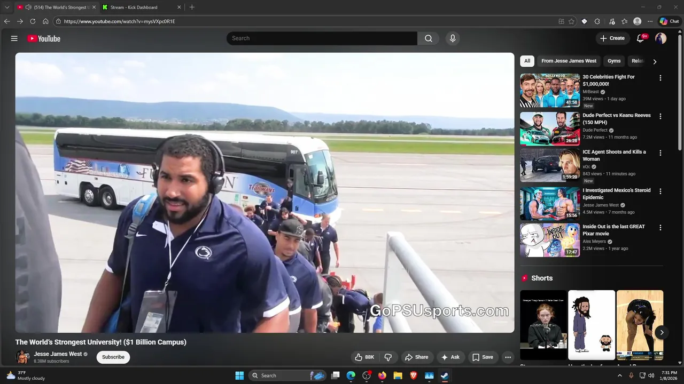Open Steam from the taskbar
Screen dimensions: 684x384
(445, 375)
